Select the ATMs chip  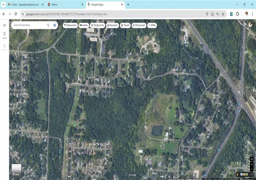(x=152, y=25)
